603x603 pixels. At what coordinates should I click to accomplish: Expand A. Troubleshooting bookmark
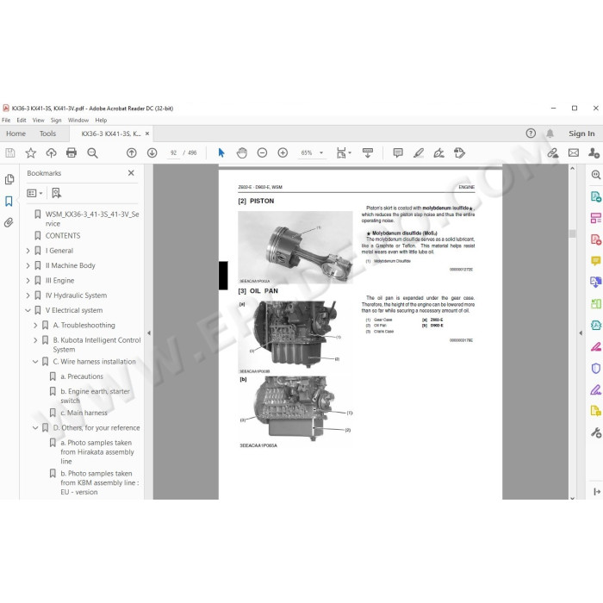[x=35, y=326]
